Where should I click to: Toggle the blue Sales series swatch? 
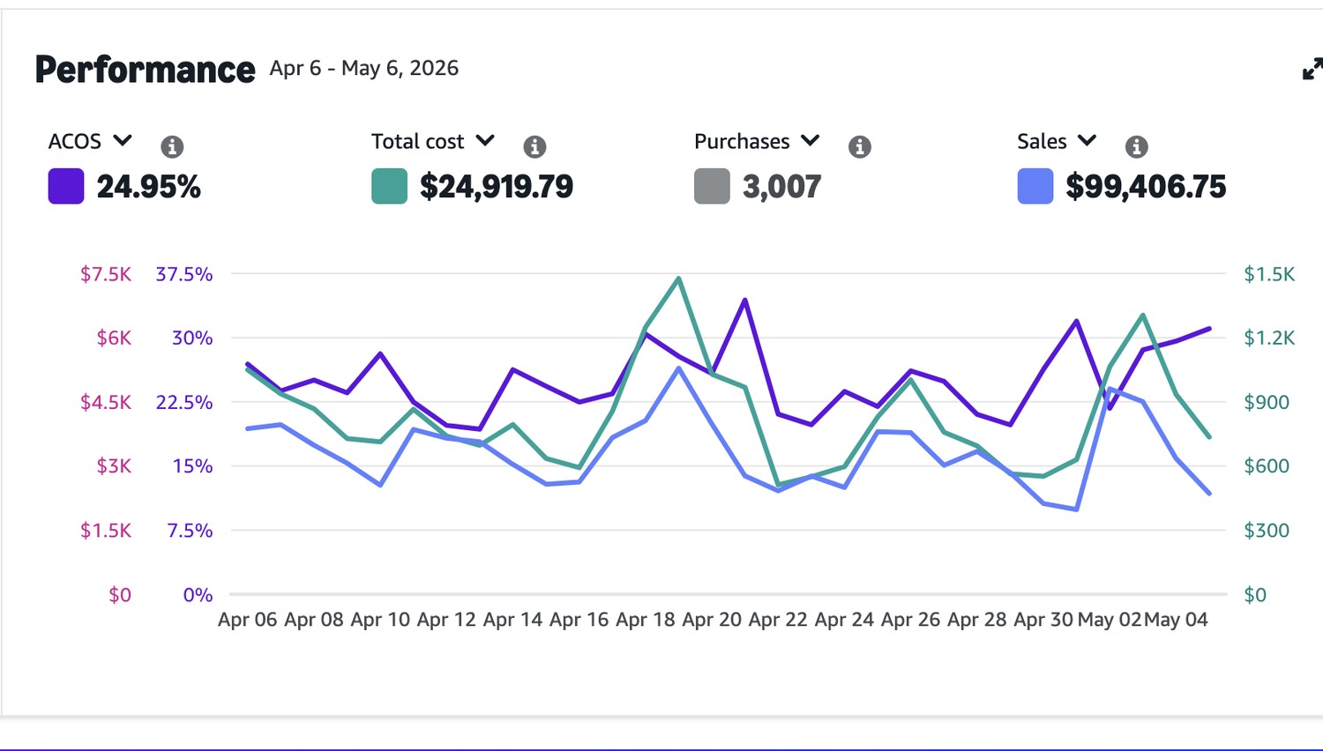coord(1035,186)
